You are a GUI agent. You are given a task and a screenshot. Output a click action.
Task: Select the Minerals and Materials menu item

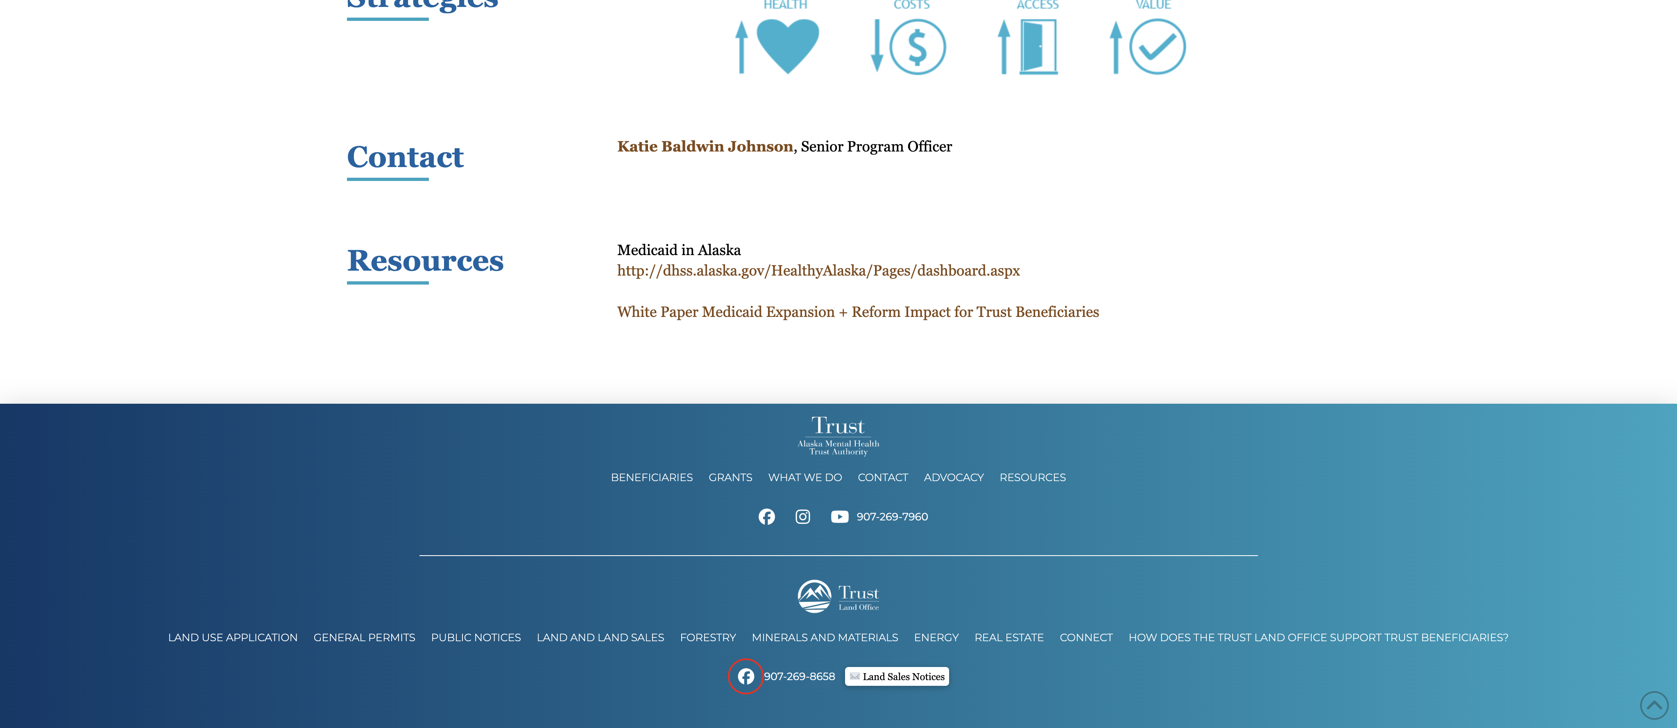tap(824, 638)
